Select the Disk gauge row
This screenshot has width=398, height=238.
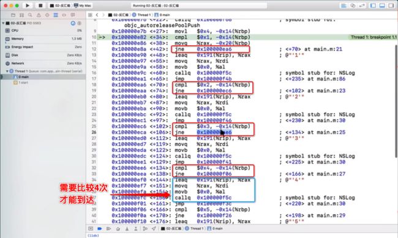coord(43,55)
